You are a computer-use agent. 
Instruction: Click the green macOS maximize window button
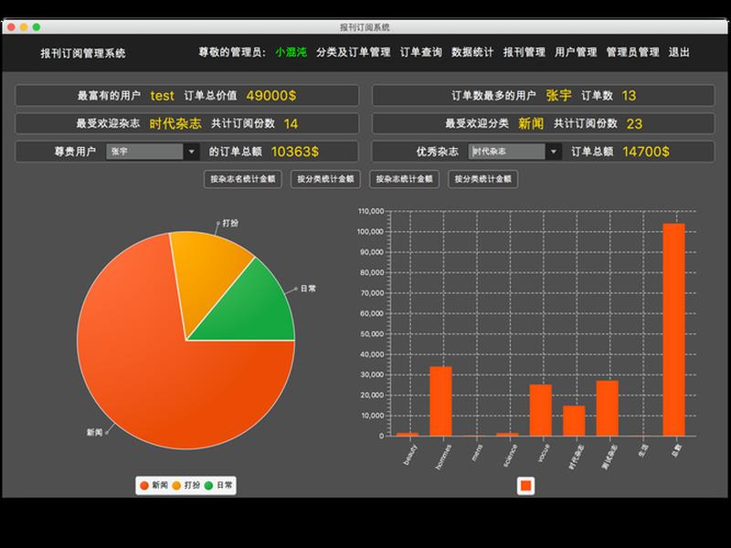pyautogui.click(x=37, y=27)
